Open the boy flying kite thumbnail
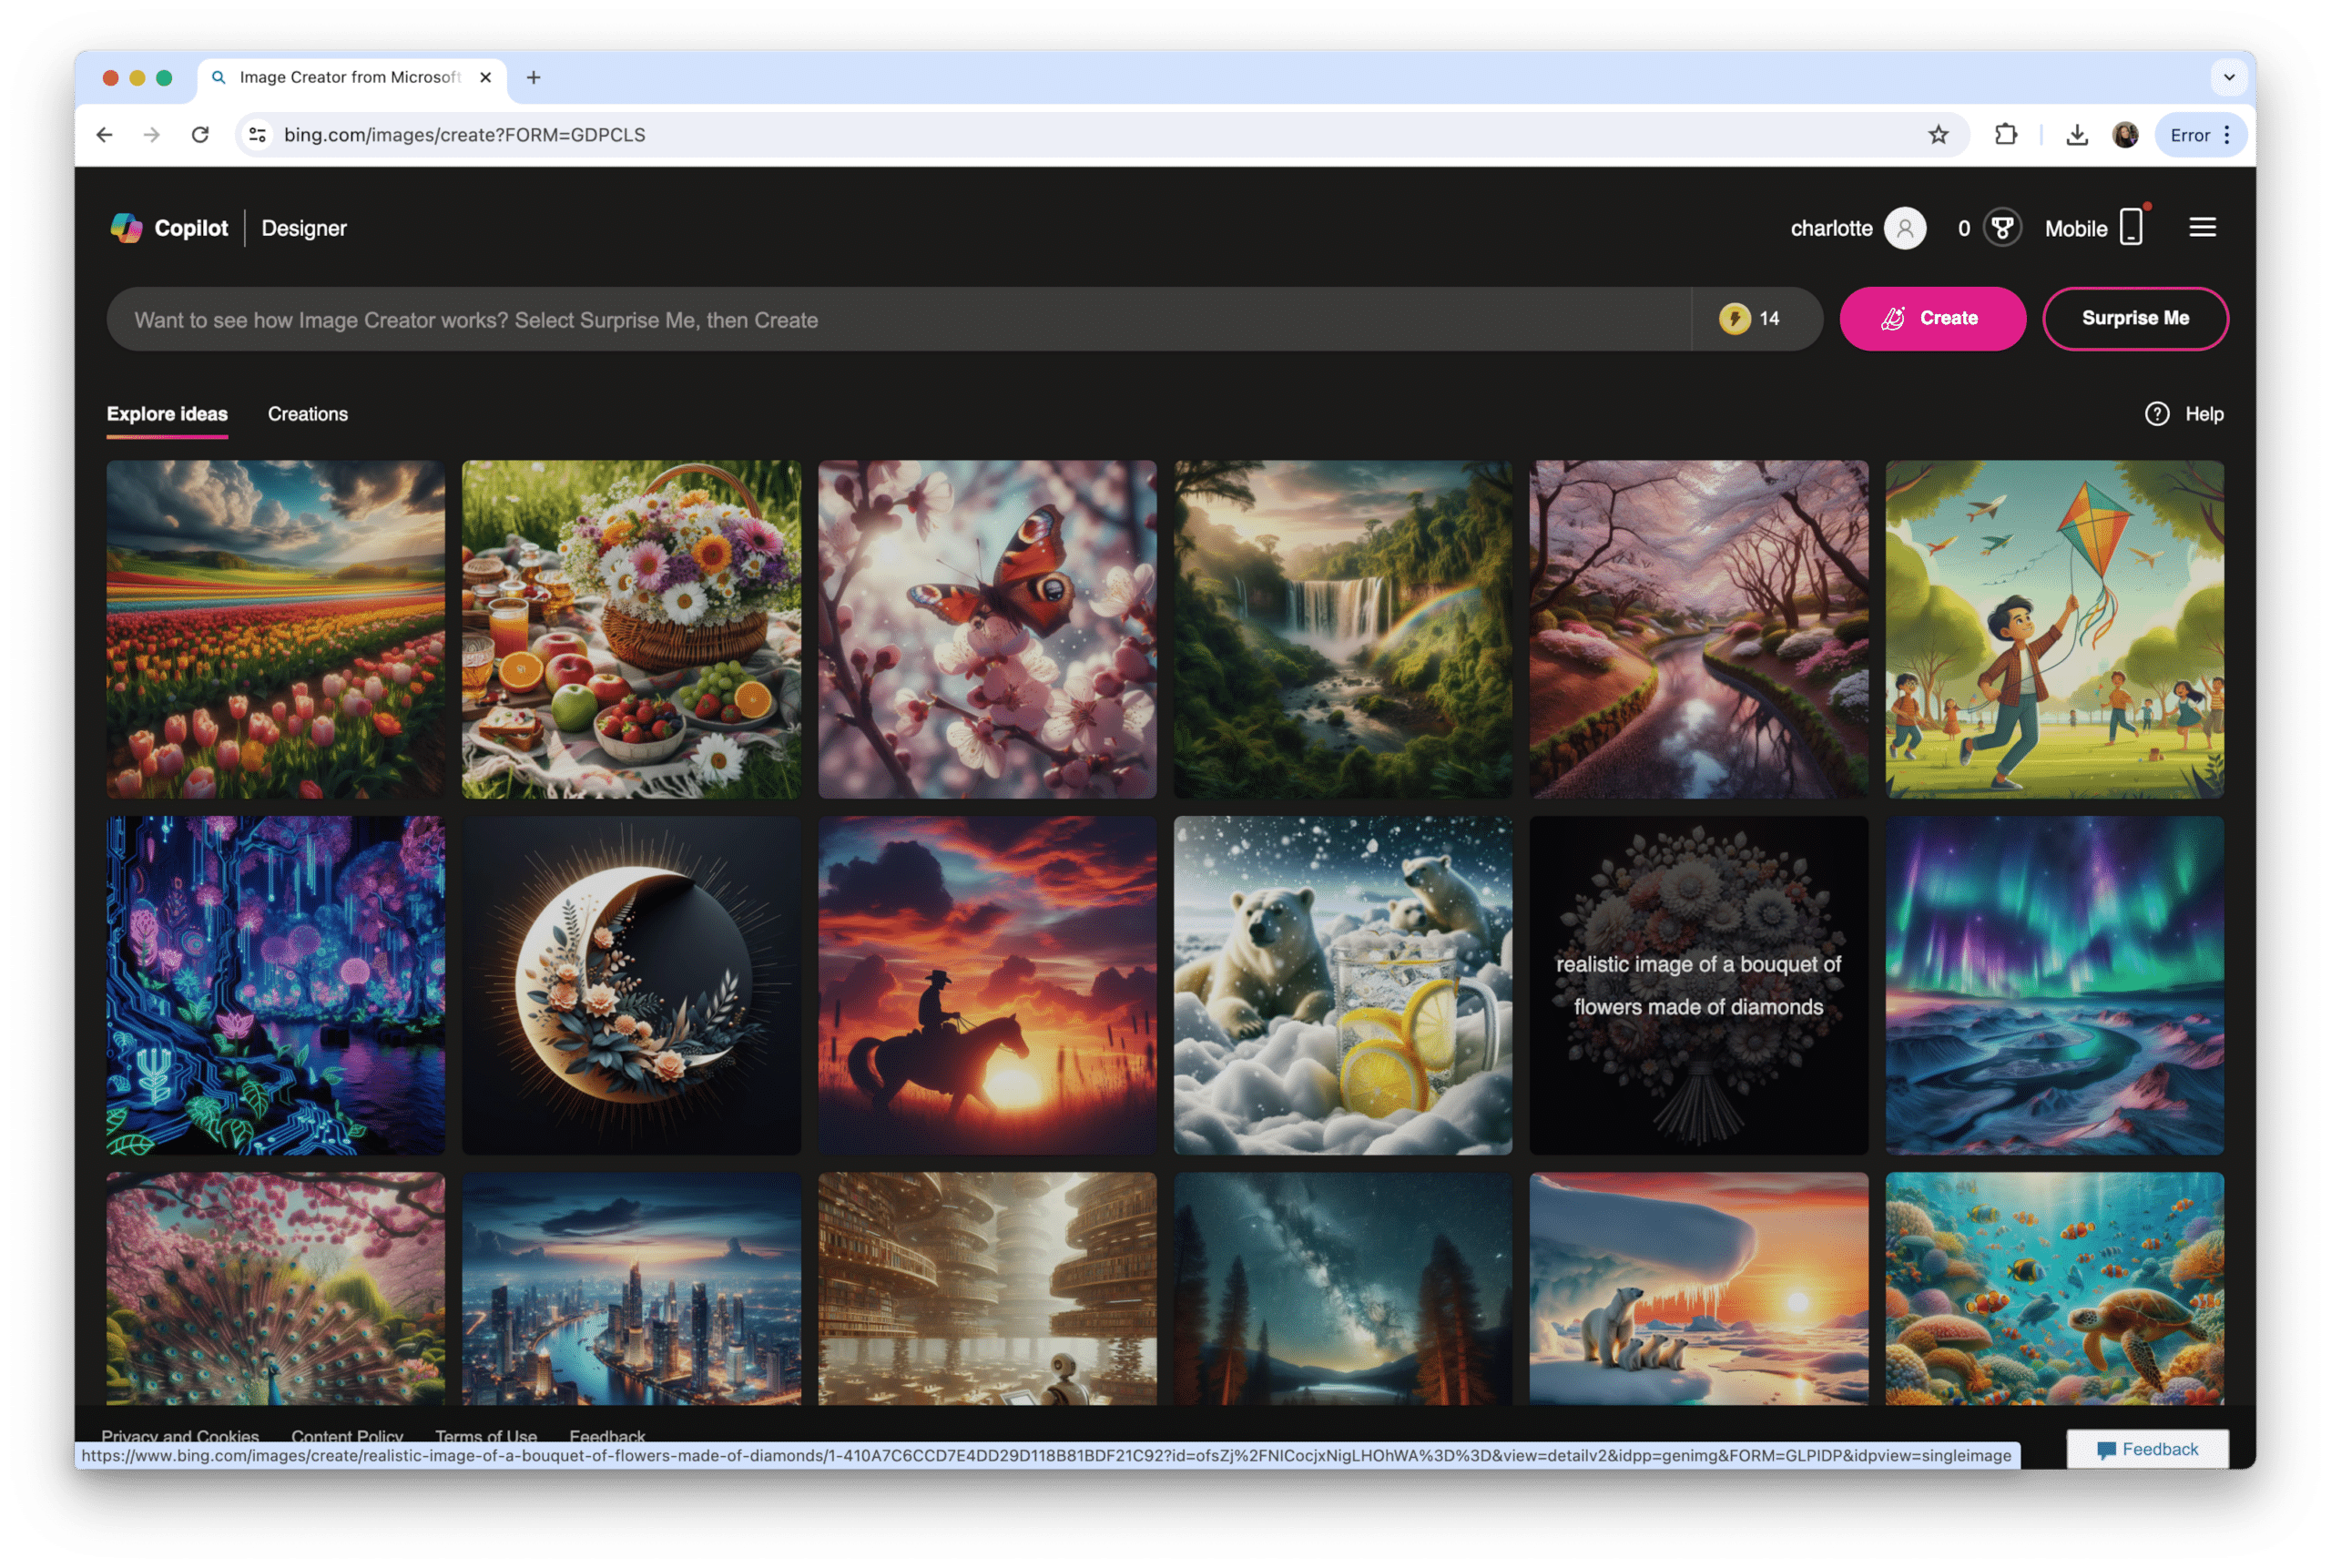 tap(2054, 630)
